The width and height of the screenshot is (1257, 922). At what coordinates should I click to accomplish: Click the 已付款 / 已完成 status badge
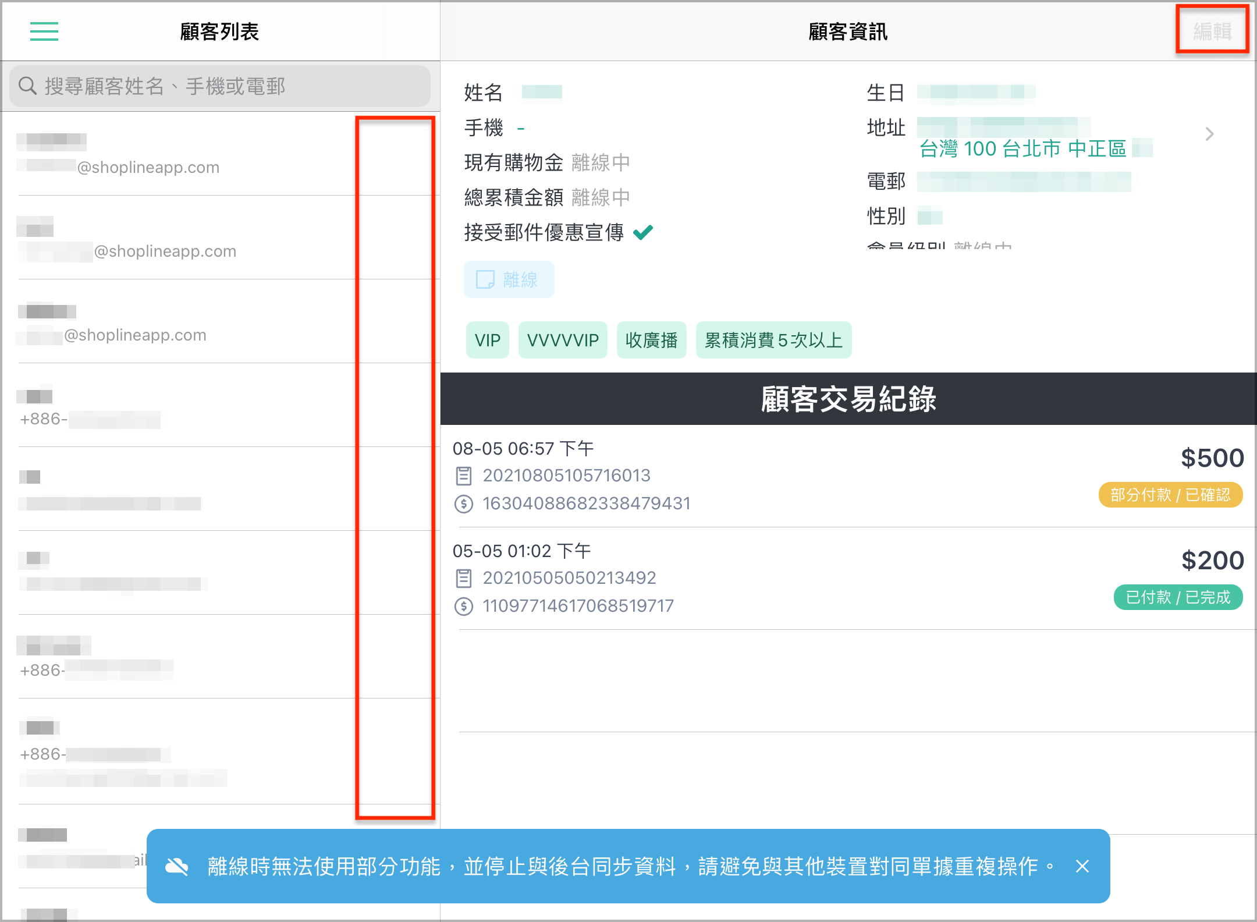(1178, 597)
